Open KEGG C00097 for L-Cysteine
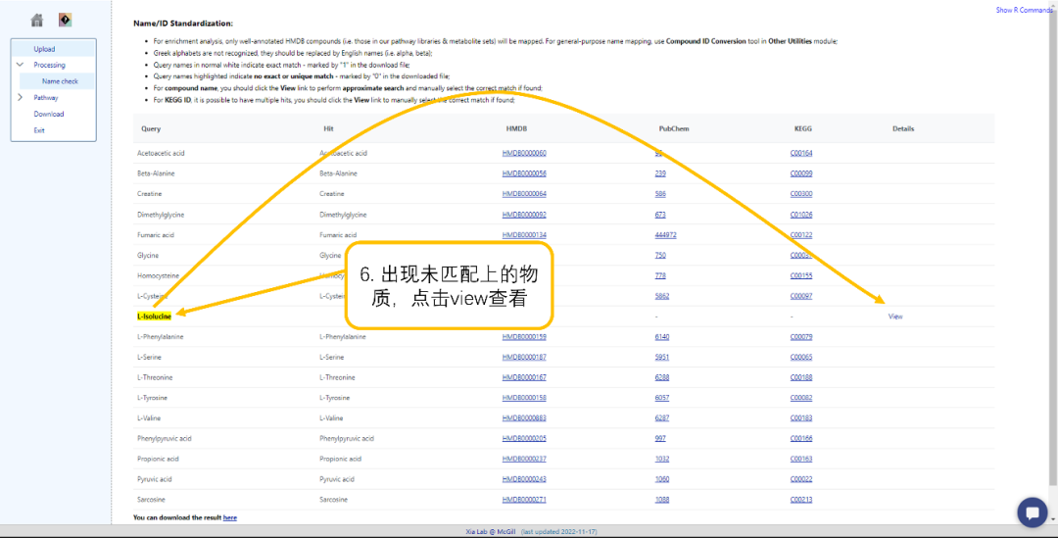Screen dimensions: 1058x538 coord(801,296)
